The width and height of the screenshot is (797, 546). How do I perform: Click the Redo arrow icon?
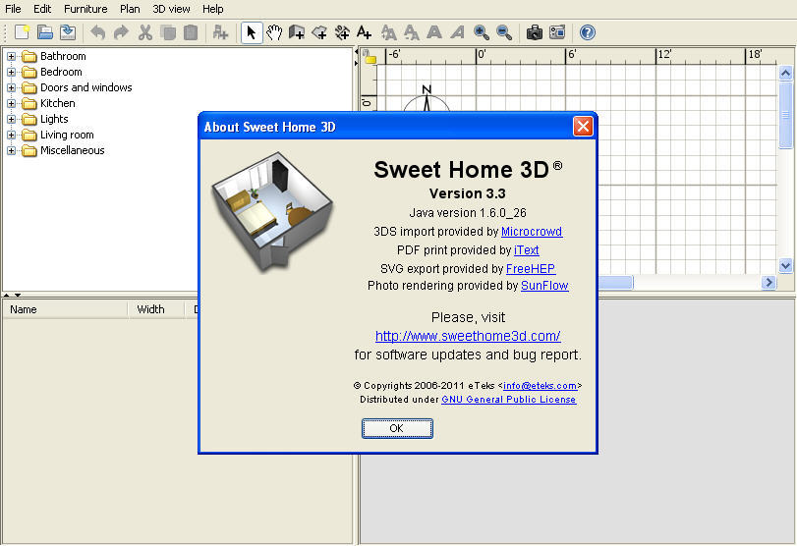pyautogui.click(x=121, y=32)
